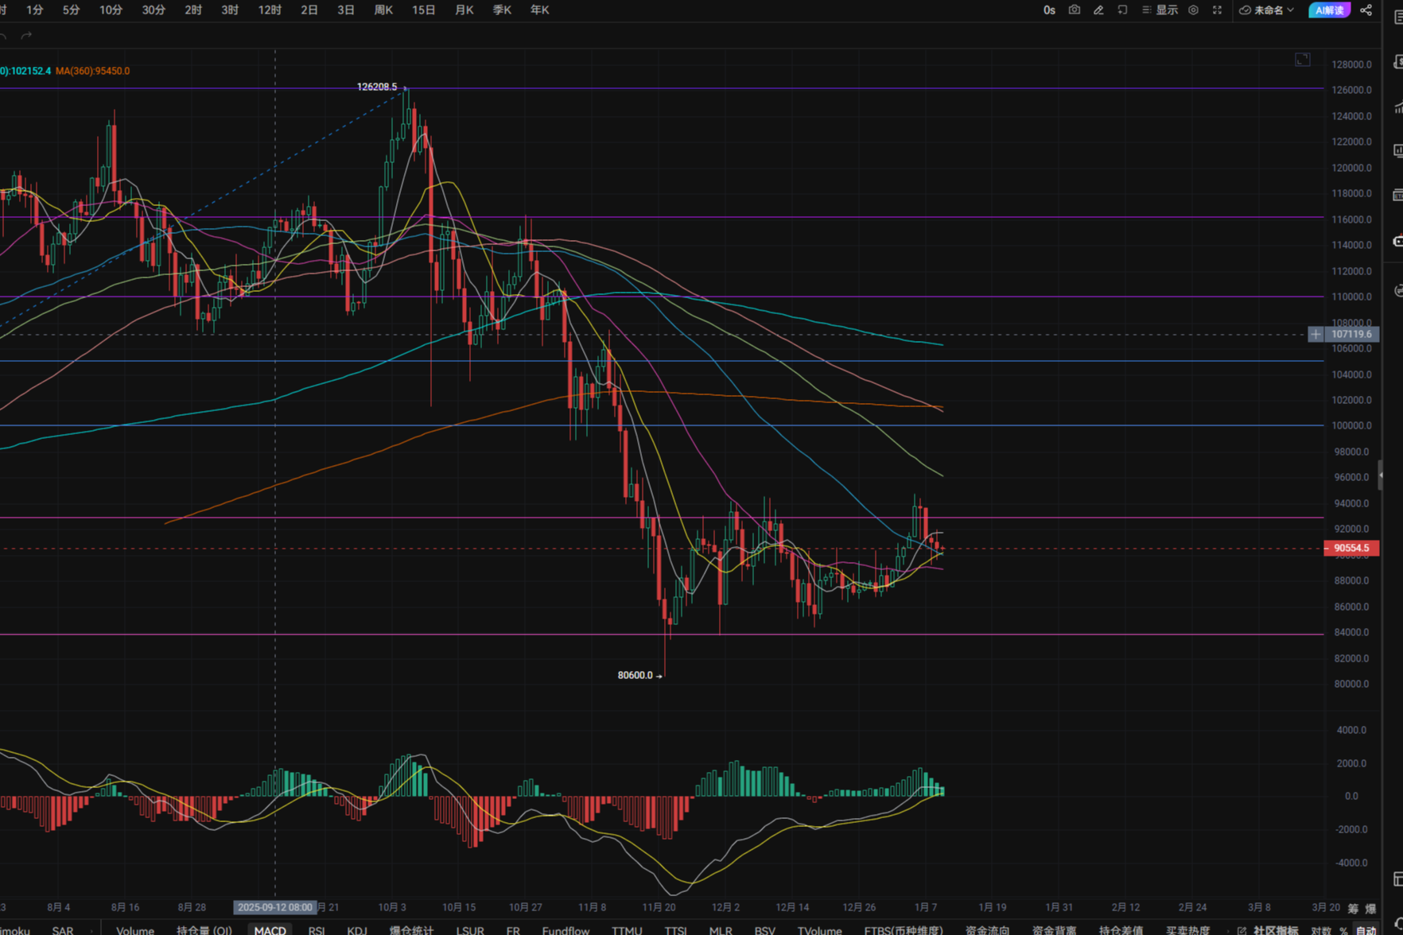1403x935 pixels.
Task: Toggle the 自动 auto scale option
Action: [1366, 930]
